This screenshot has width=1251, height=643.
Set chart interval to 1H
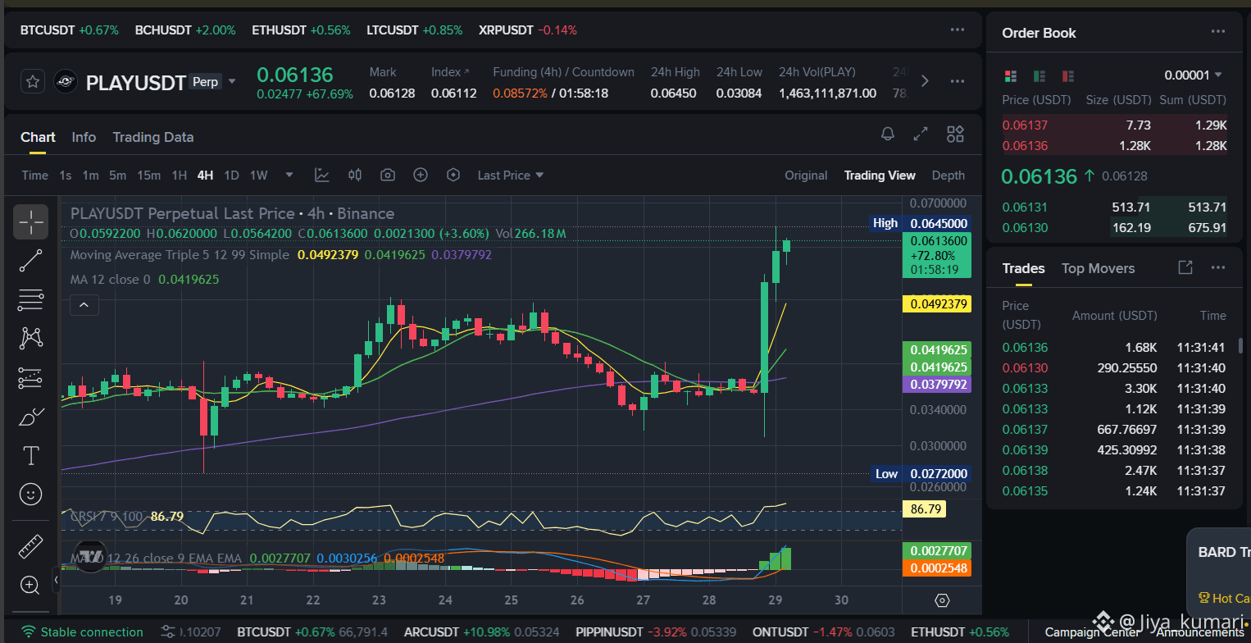(x=179, y=176)
